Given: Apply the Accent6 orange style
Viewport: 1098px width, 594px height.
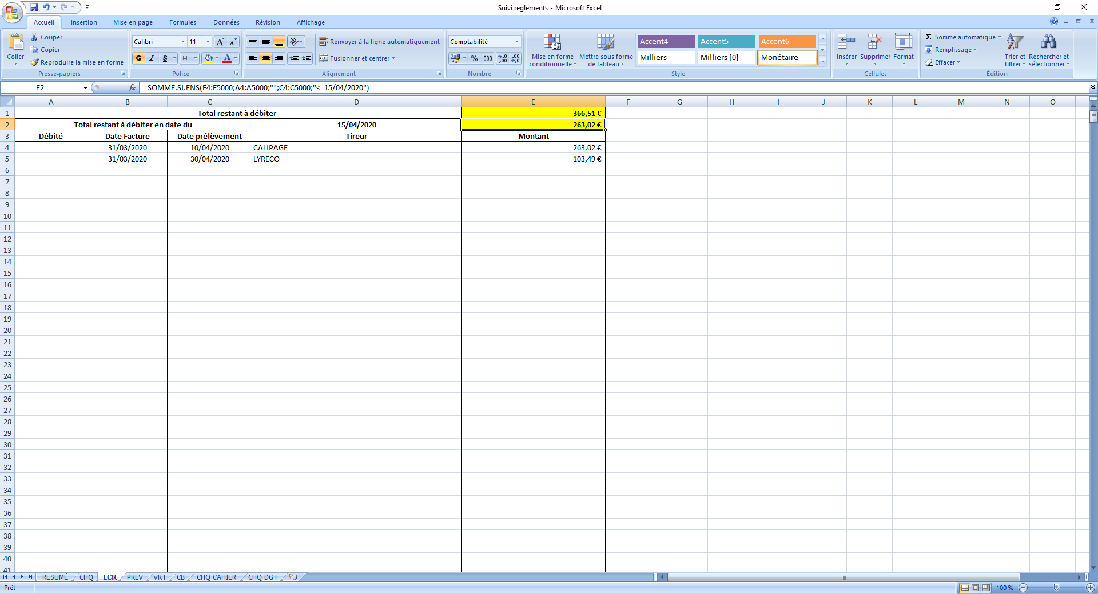Looking at the screenshot, I should click(x=787, y=42).
